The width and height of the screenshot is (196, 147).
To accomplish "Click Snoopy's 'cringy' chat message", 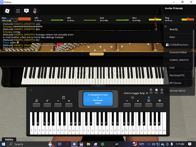I will click(x=17, y=32).
